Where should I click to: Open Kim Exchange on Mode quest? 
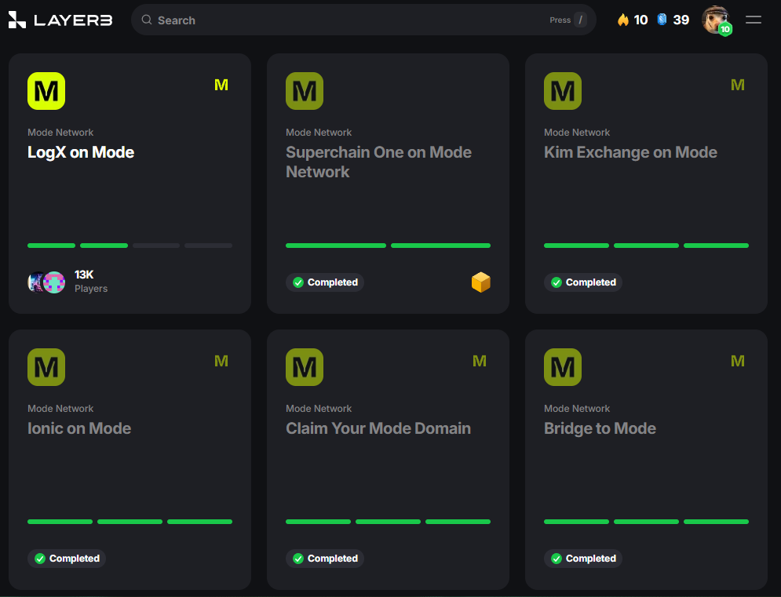pyautogui.click(x=630, y=152)
